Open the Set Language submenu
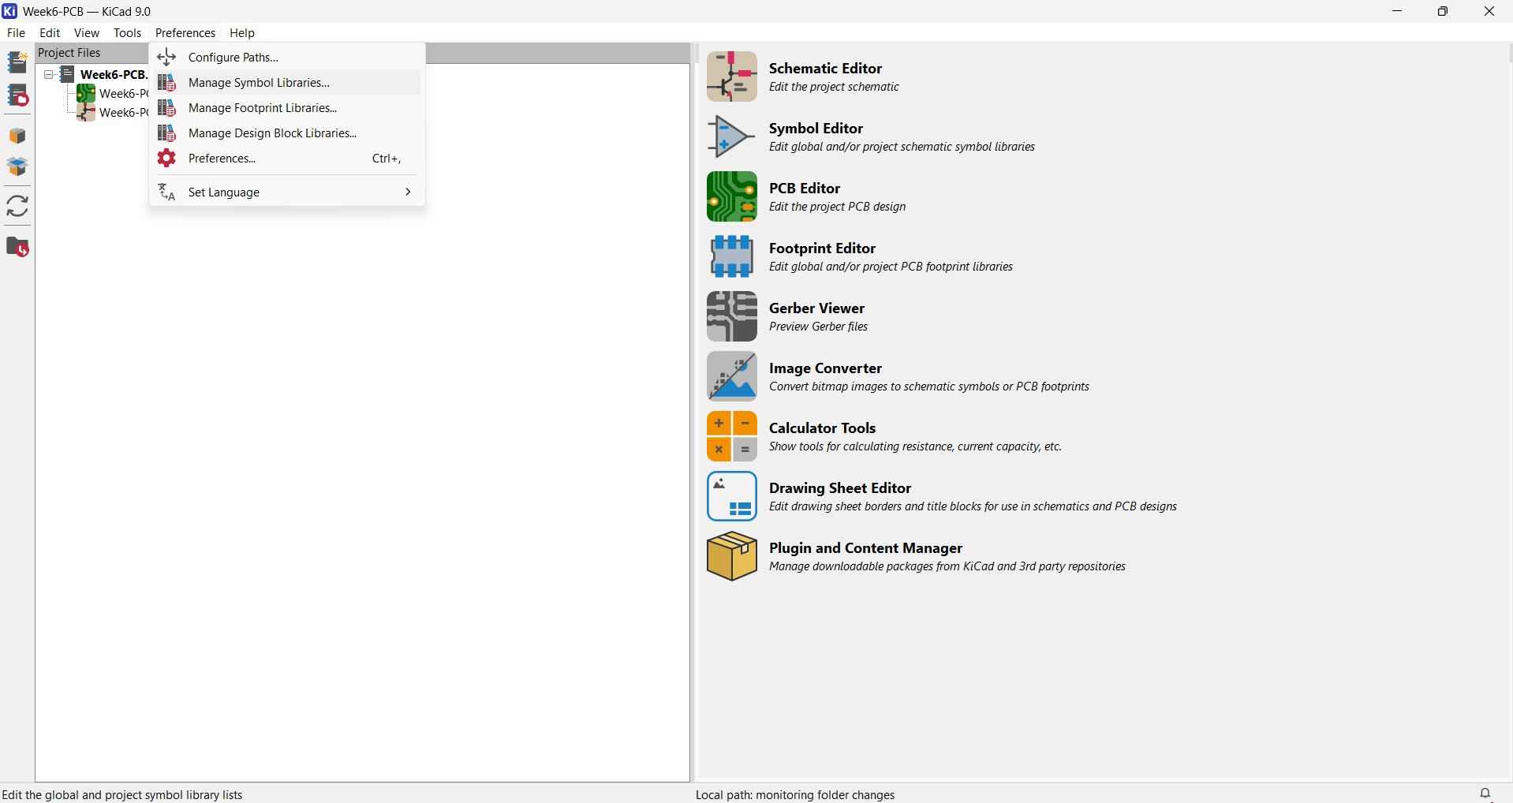This screenshot has width=1513, height=803. pyautogui.click(x=225, y=192)
